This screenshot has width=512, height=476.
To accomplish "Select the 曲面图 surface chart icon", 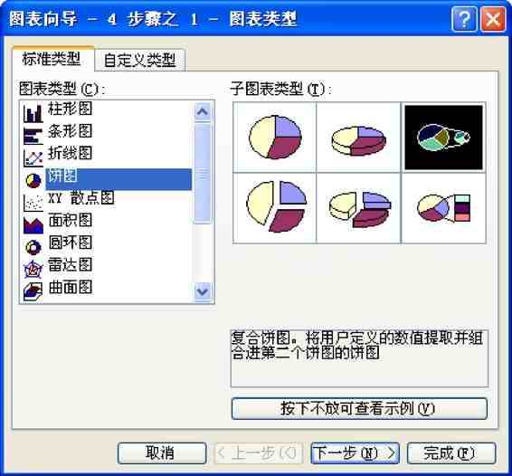I will 33,291.
